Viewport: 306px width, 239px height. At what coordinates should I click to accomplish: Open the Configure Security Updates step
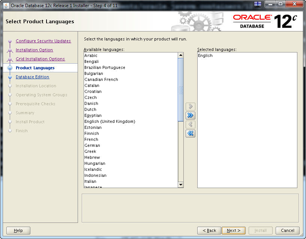43,41
